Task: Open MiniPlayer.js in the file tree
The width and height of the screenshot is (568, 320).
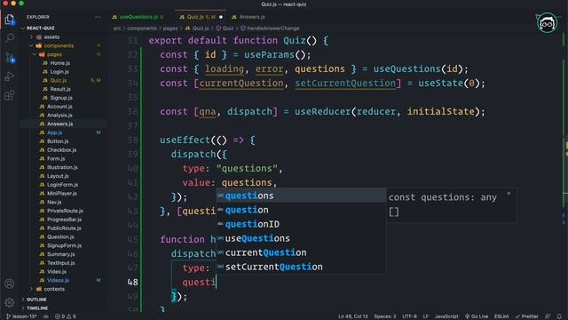Action: coord(62,194)
